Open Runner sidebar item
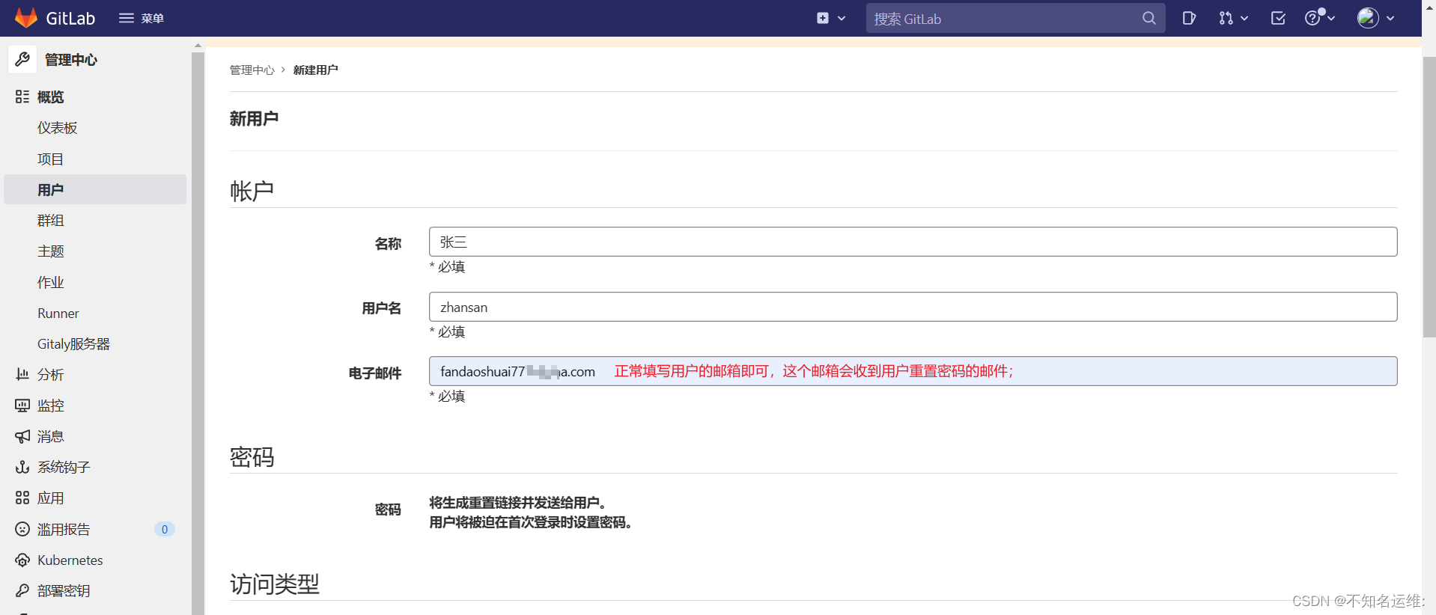 58,313
